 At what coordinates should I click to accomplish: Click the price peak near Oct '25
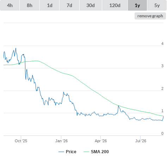(x=16, y=48)
